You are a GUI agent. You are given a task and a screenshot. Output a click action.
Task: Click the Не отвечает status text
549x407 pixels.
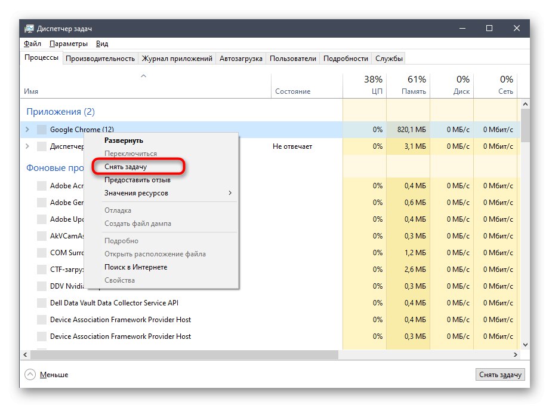[292, 146]
